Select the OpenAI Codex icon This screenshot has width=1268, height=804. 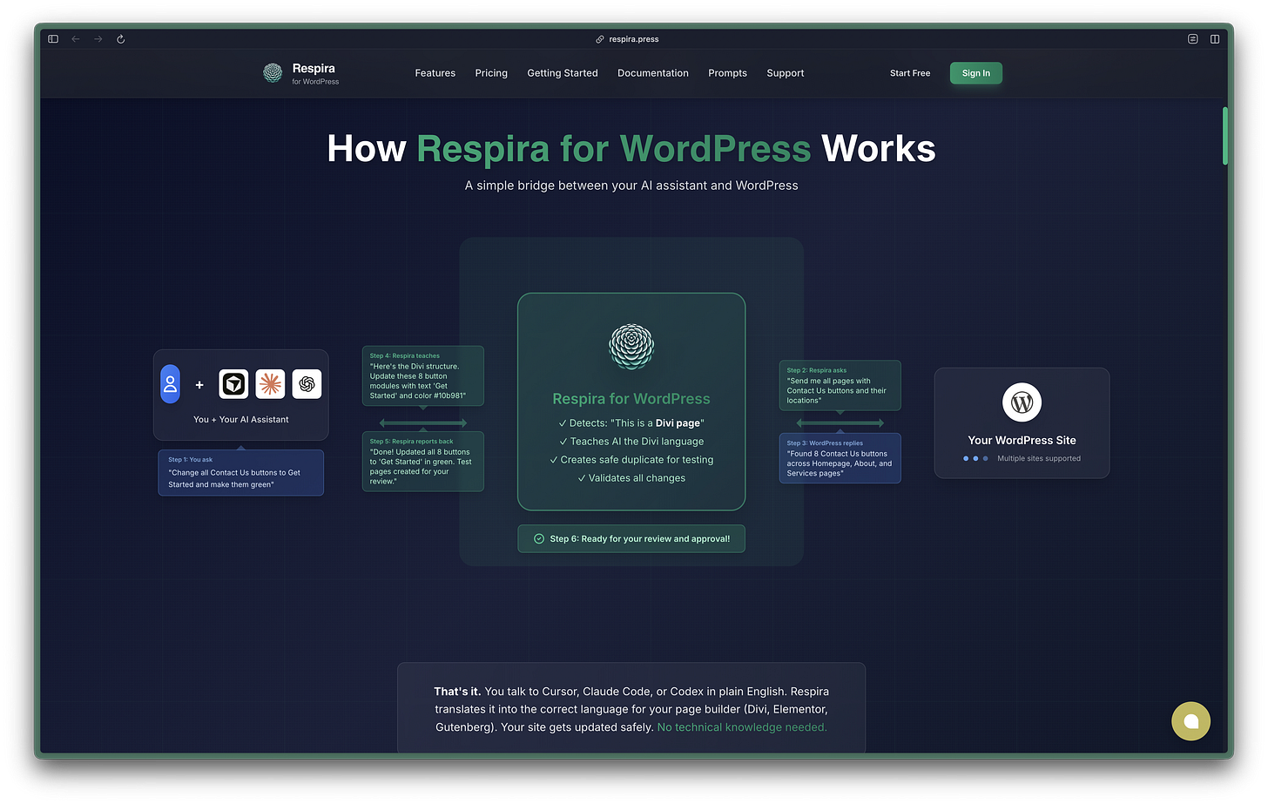click(307, 384)
